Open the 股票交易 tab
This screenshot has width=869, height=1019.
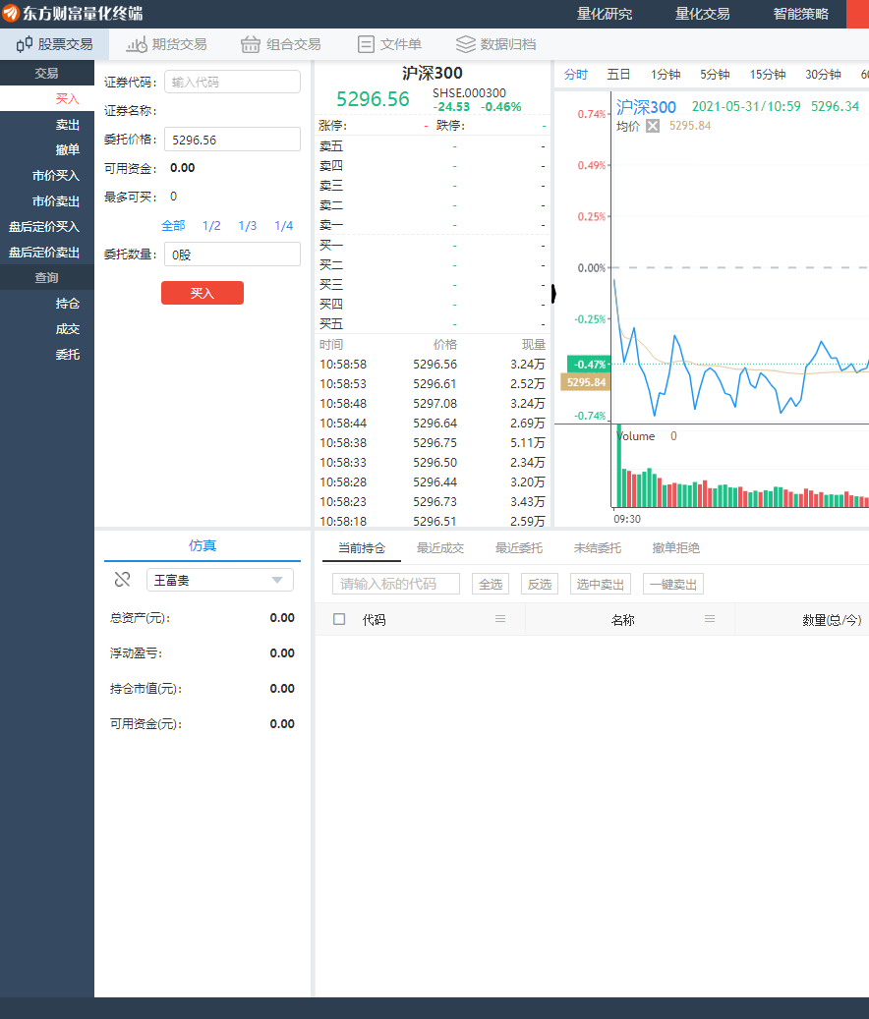[55, 44]
